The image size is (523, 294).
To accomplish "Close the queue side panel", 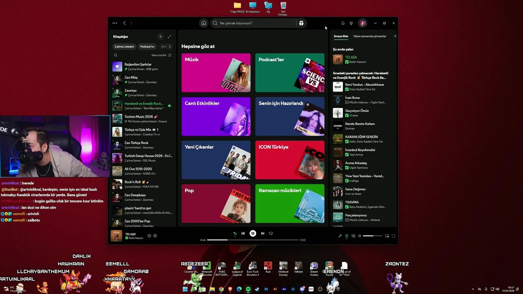I will click(395, 36).
